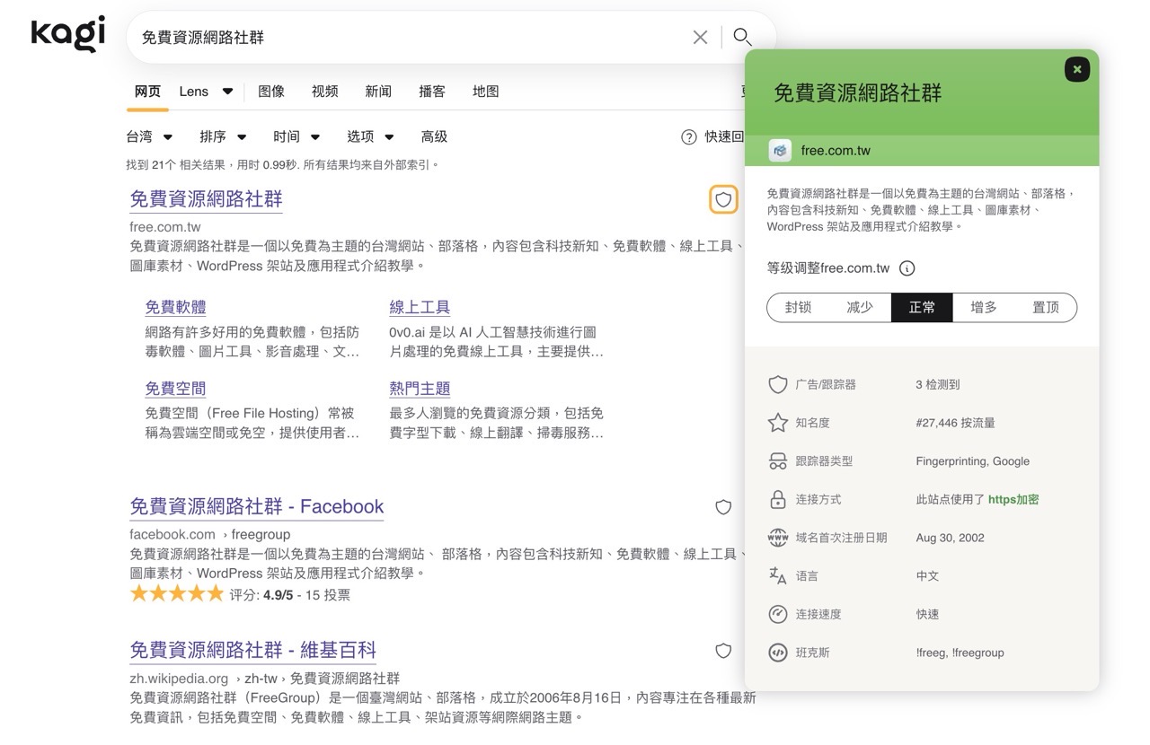Image resolution: width=1150 pixels, height=745 pixels.
Task: Click the https加密 link in panel
Action: coord(1013,499)
